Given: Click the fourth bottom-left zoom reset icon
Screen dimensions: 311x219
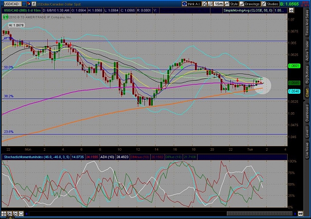Looking at the screenshot, I should (x=21, y=214).
